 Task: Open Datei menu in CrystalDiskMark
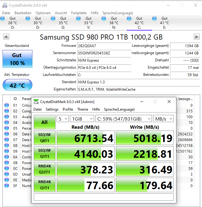click(37, 109)
